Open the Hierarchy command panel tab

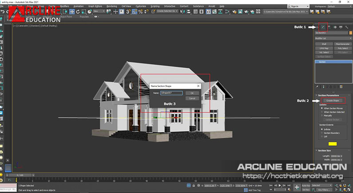click(329, 27)
